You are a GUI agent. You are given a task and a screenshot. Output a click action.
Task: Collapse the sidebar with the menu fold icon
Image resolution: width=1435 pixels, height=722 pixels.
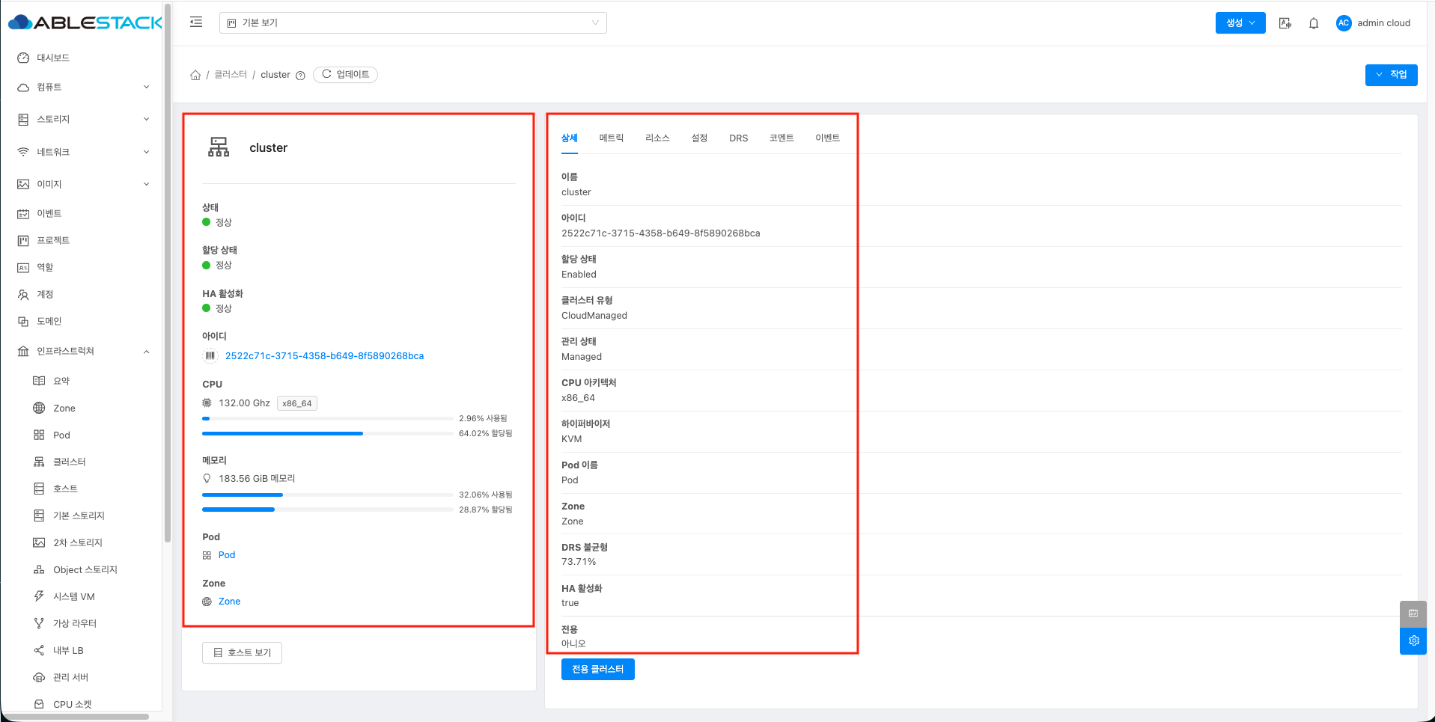point(196,22)
